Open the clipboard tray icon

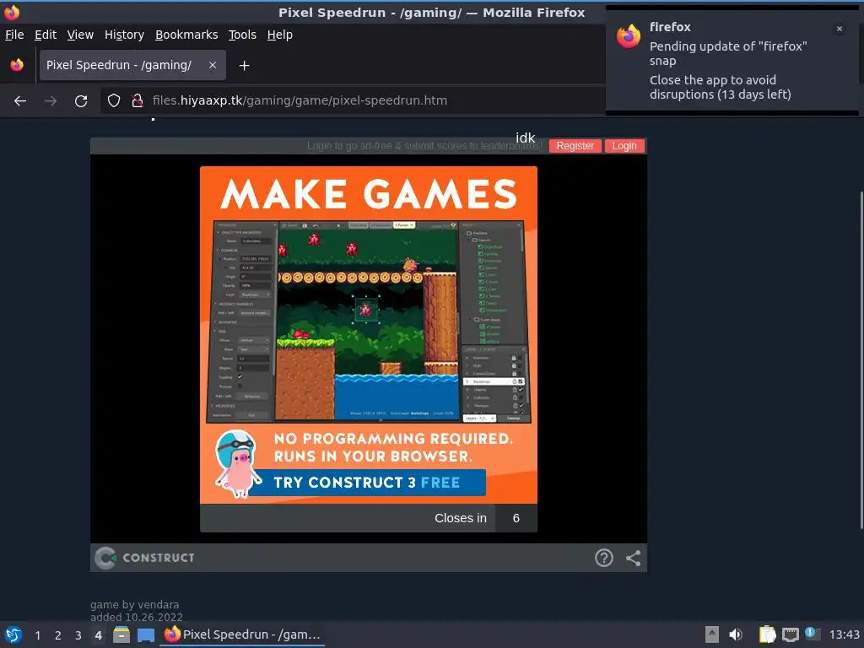[767, 634]
